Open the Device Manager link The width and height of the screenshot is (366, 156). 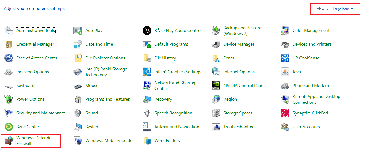239,44
